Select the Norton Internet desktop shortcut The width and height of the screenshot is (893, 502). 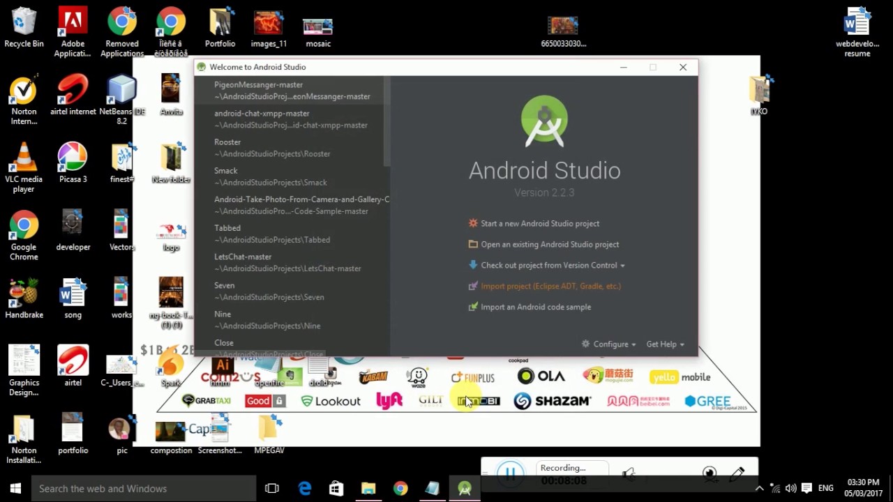(24, 101)
